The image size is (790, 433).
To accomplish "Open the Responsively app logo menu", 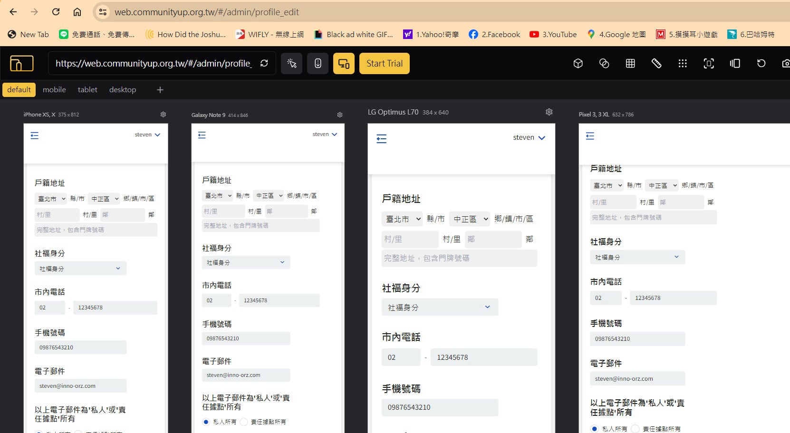I will pos(22,63).
